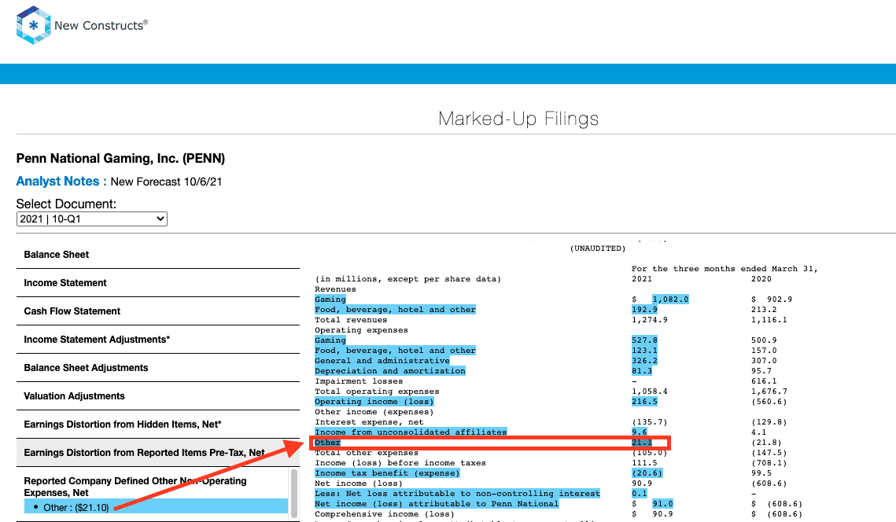Screen dimensions: 896x522
Task: Click the highlighted value 9.6
Action: 640,432
